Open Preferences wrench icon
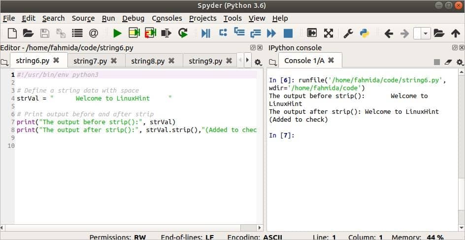Image resolution: width=465 pixels, height=240 pixels. pos(348,33)
